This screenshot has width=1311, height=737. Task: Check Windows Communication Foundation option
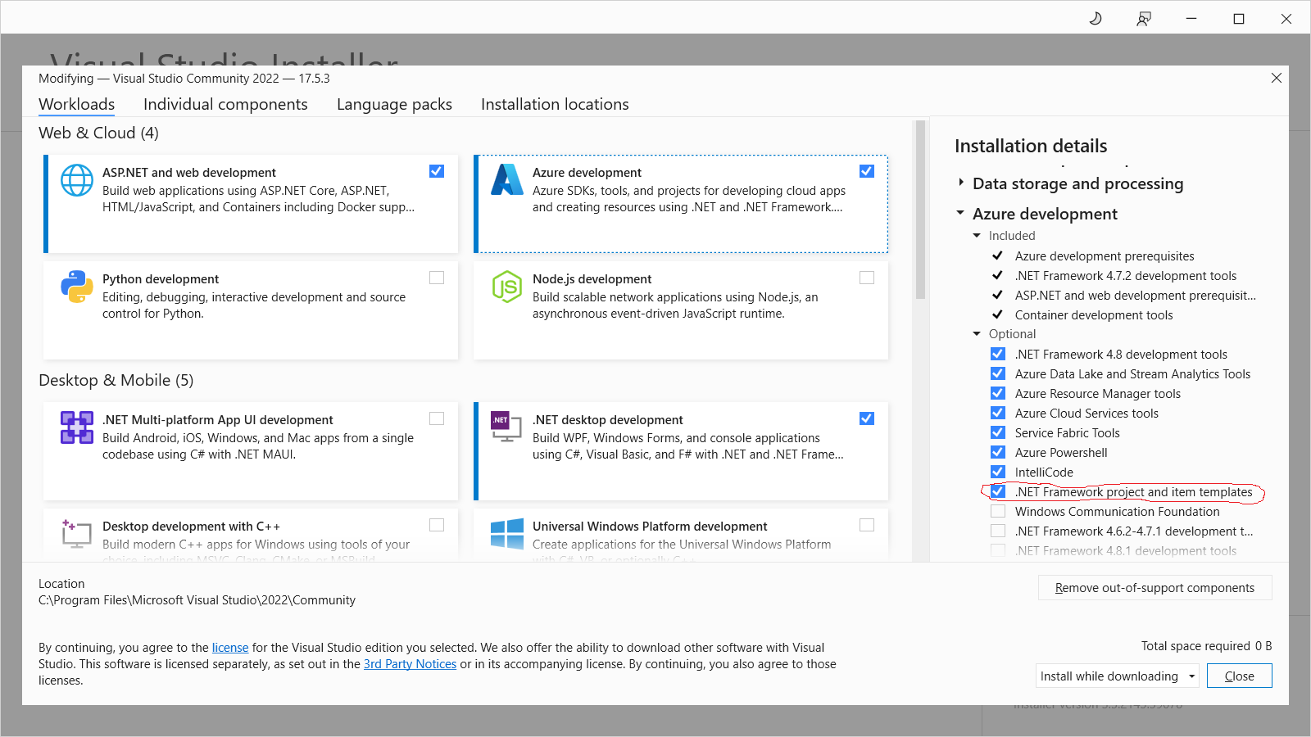tap(998, 511)
